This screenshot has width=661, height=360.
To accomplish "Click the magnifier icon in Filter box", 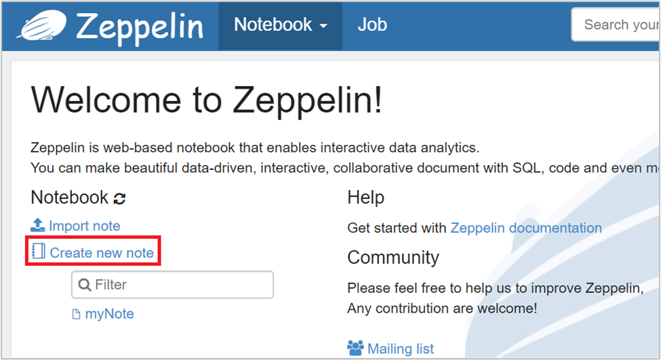I will [85, 285].
